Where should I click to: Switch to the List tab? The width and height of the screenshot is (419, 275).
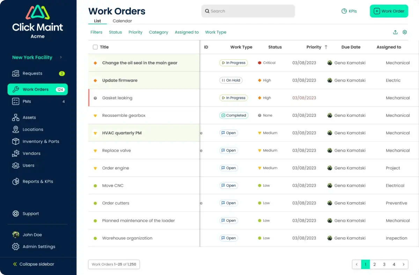(x=97, y=21)
